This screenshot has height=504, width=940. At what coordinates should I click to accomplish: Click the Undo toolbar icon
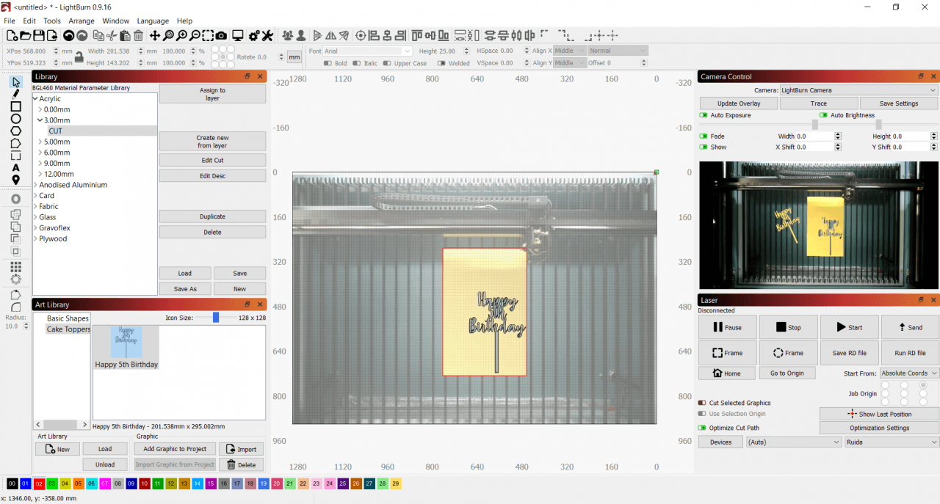coord(68,34)
